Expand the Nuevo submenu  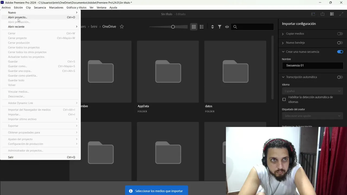click(x=40, y=12)
